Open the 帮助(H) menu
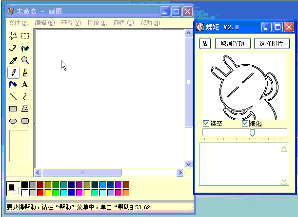Image resolution: width=298 pixels, height=217 pixels. tap(150, 23)
